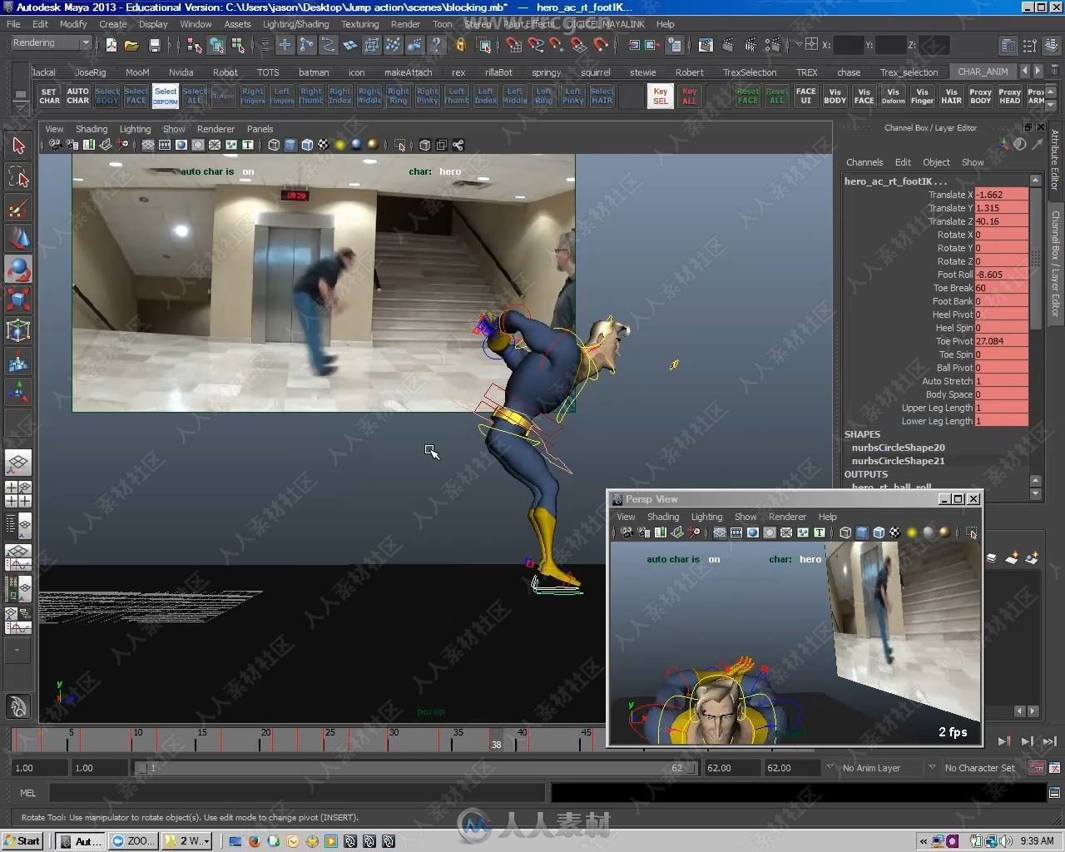Open the Channels menu in Channel Box
The image size is (1065, 852).
[x=864, y=162]
